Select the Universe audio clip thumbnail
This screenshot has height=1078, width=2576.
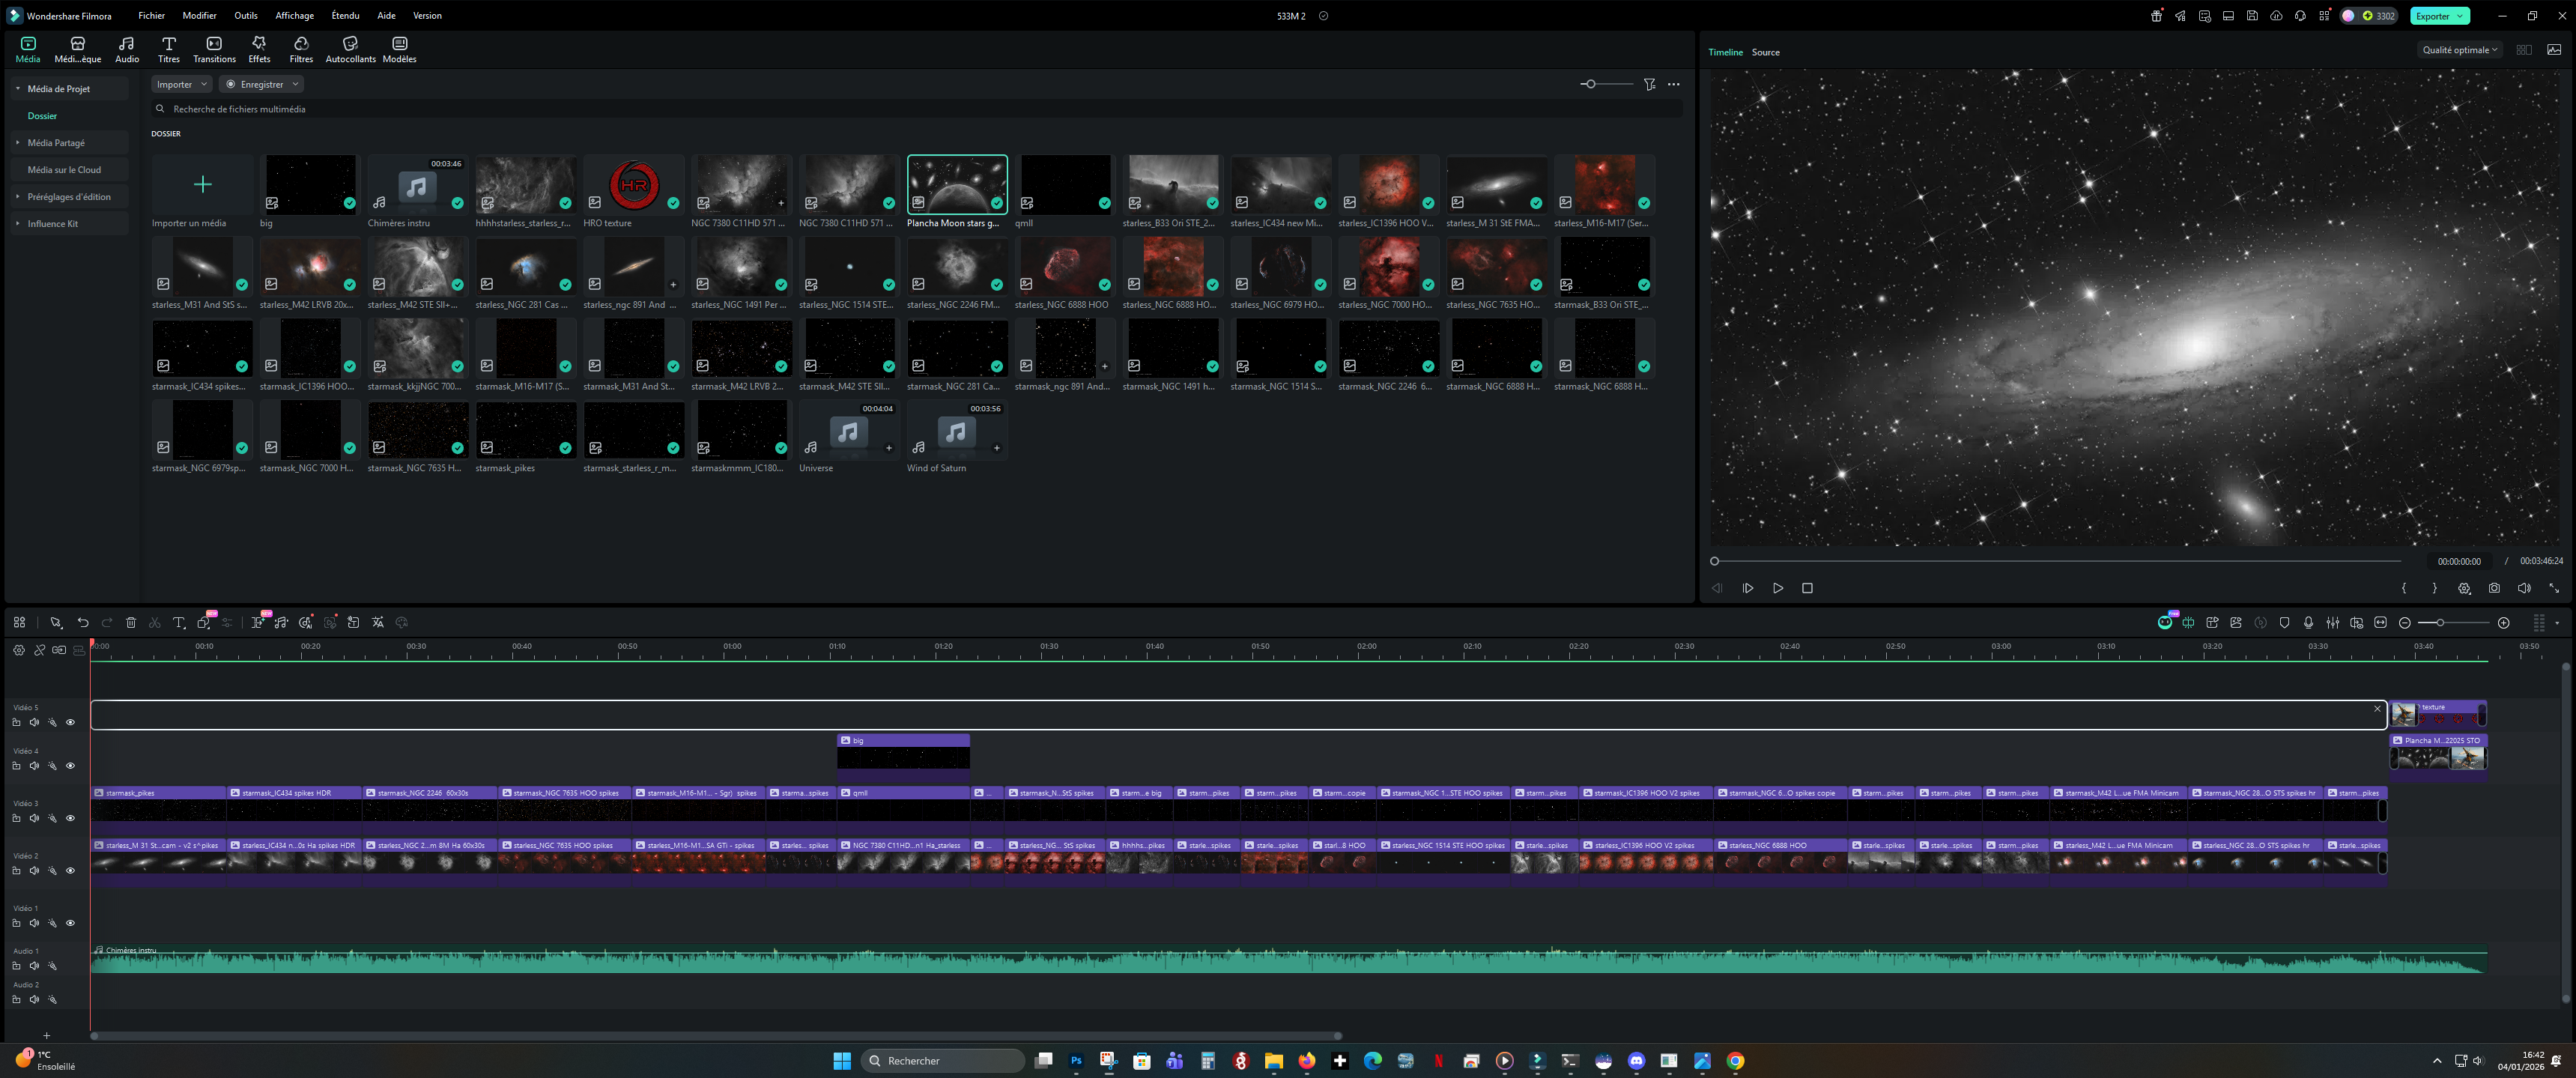pos(848,430)
